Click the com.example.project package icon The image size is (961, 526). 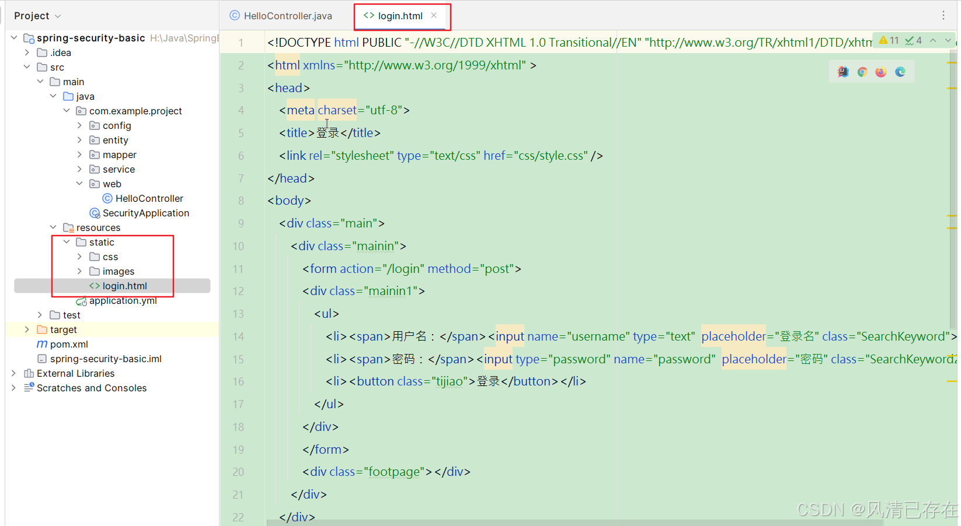tap(81, 111)
